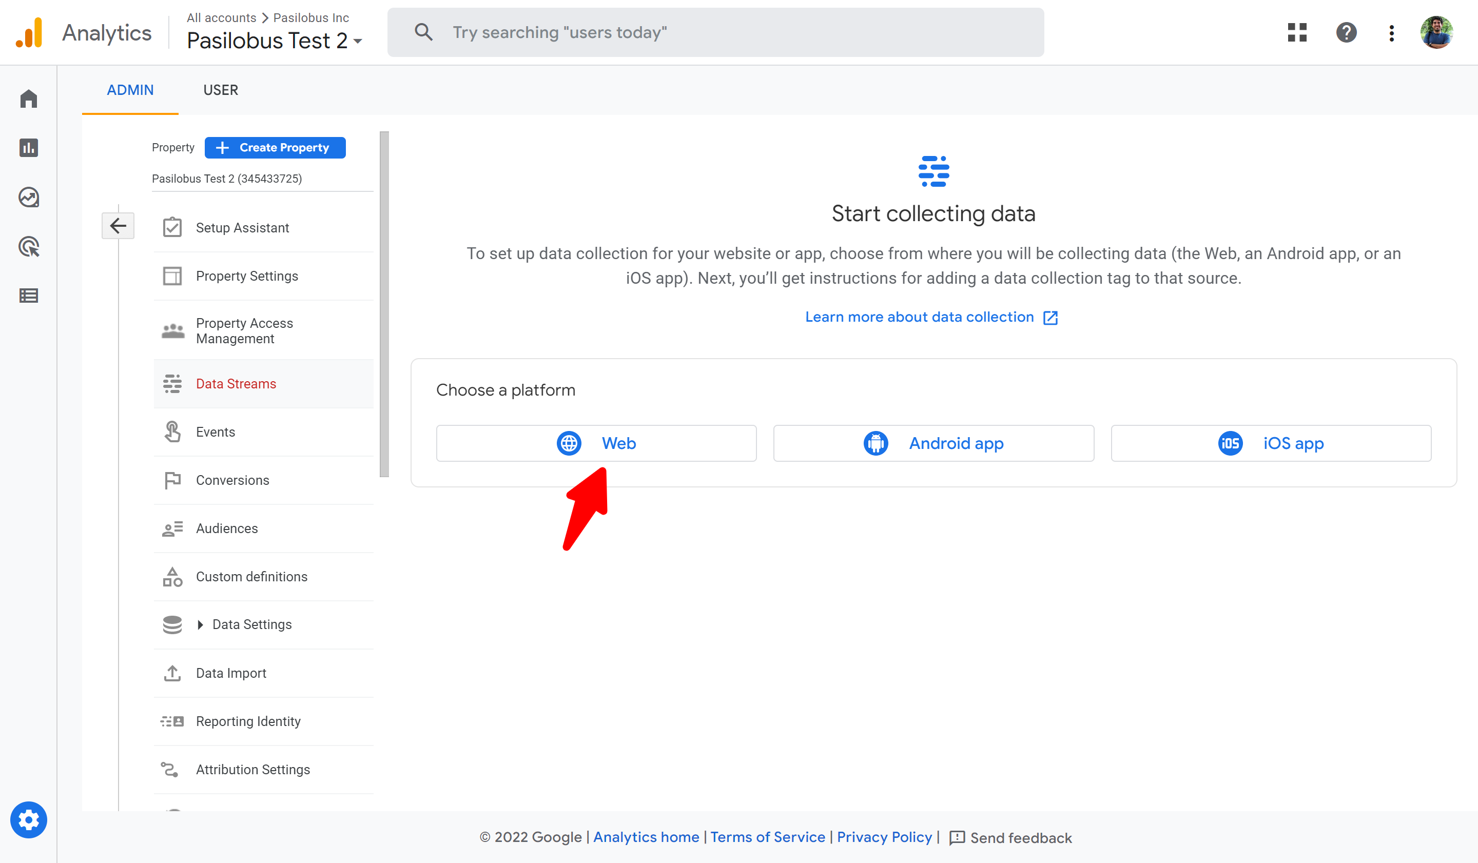The width and height of the screenshot is (1478, 863).
Task: Open Reports bar chart icon in sidebar
Action: pyautogui.click(x=28, y=148)
